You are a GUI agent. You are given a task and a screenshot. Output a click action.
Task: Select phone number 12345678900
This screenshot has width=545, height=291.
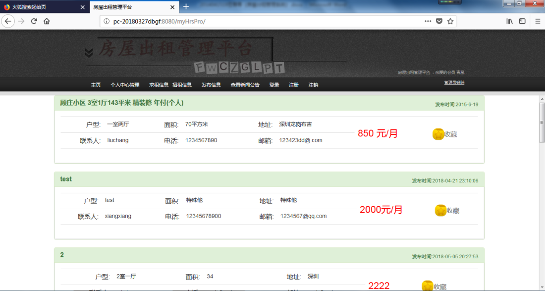203,216
